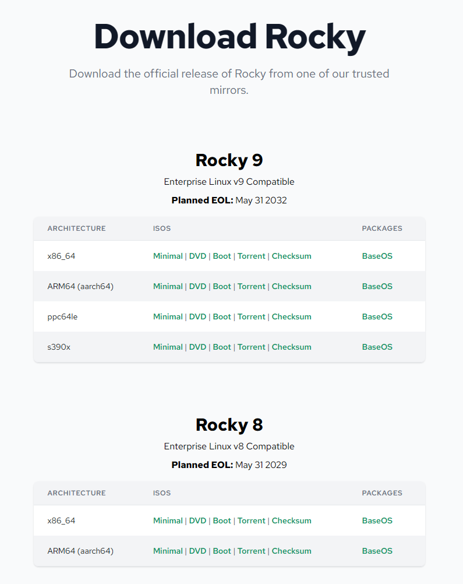Open Rocky 8 x86_64 DVD link
Viewport: 463px width, 584px height.
197,520
